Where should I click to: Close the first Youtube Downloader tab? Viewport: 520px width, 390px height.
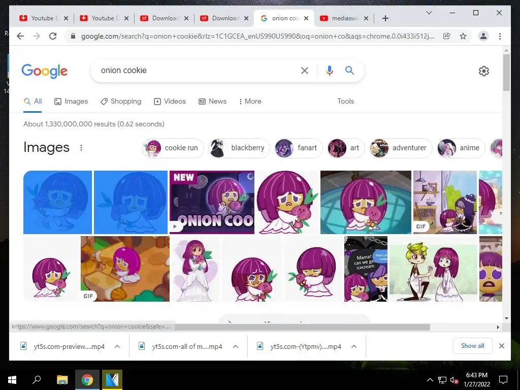pyautogui.click(x=66, y=18)
